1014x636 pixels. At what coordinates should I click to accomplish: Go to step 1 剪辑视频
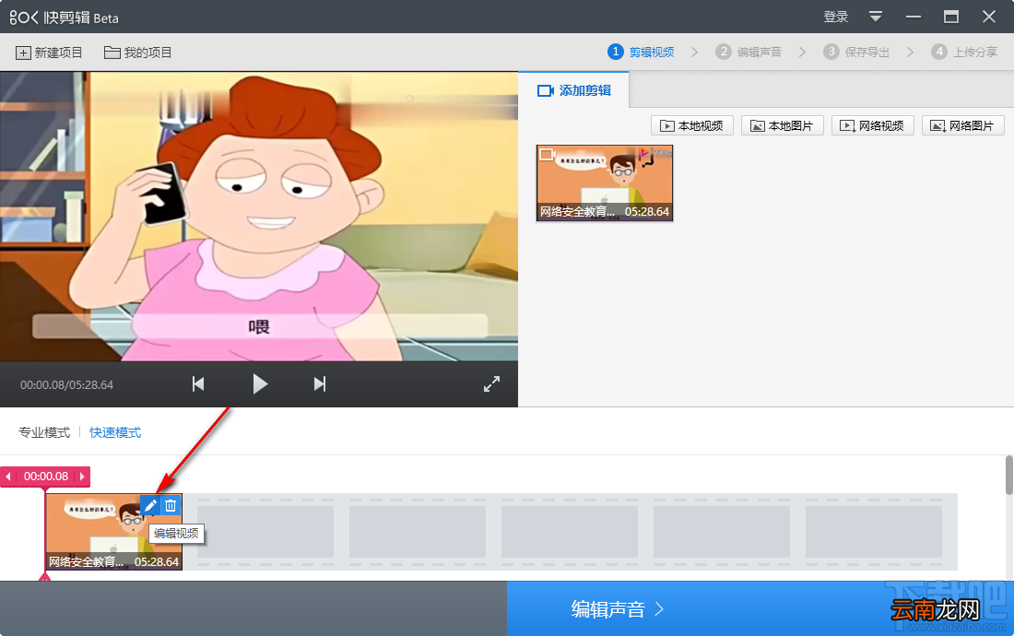tap(641, 52)
